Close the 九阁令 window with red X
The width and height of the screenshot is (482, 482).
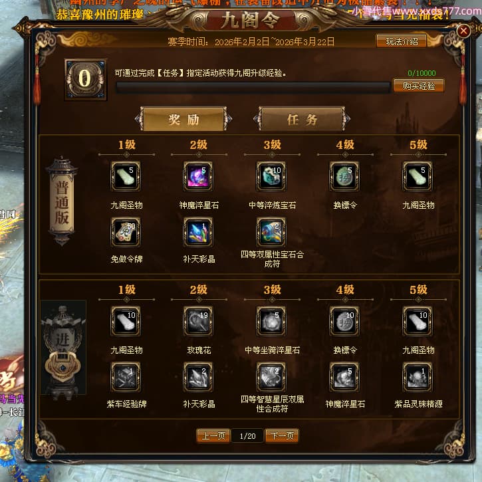coord(463,31)
